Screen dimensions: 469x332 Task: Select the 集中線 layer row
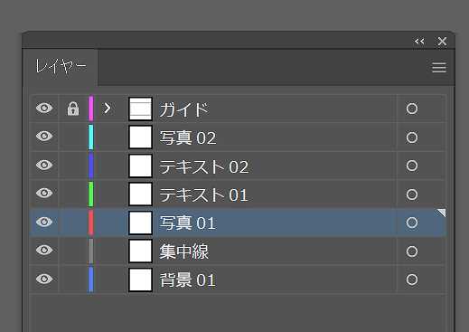click(238, 251)
